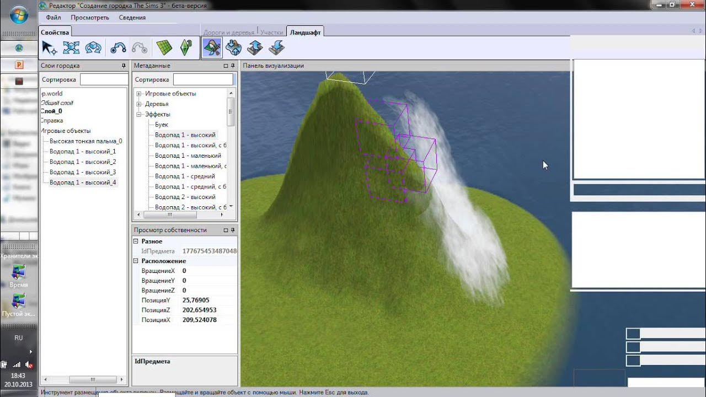Click the green Sims 3 plumbob icon

(x=185, y=48)
